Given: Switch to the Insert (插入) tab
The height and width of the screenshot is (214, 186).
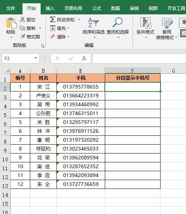Looking at the screenshot, I should coord(50,8).
